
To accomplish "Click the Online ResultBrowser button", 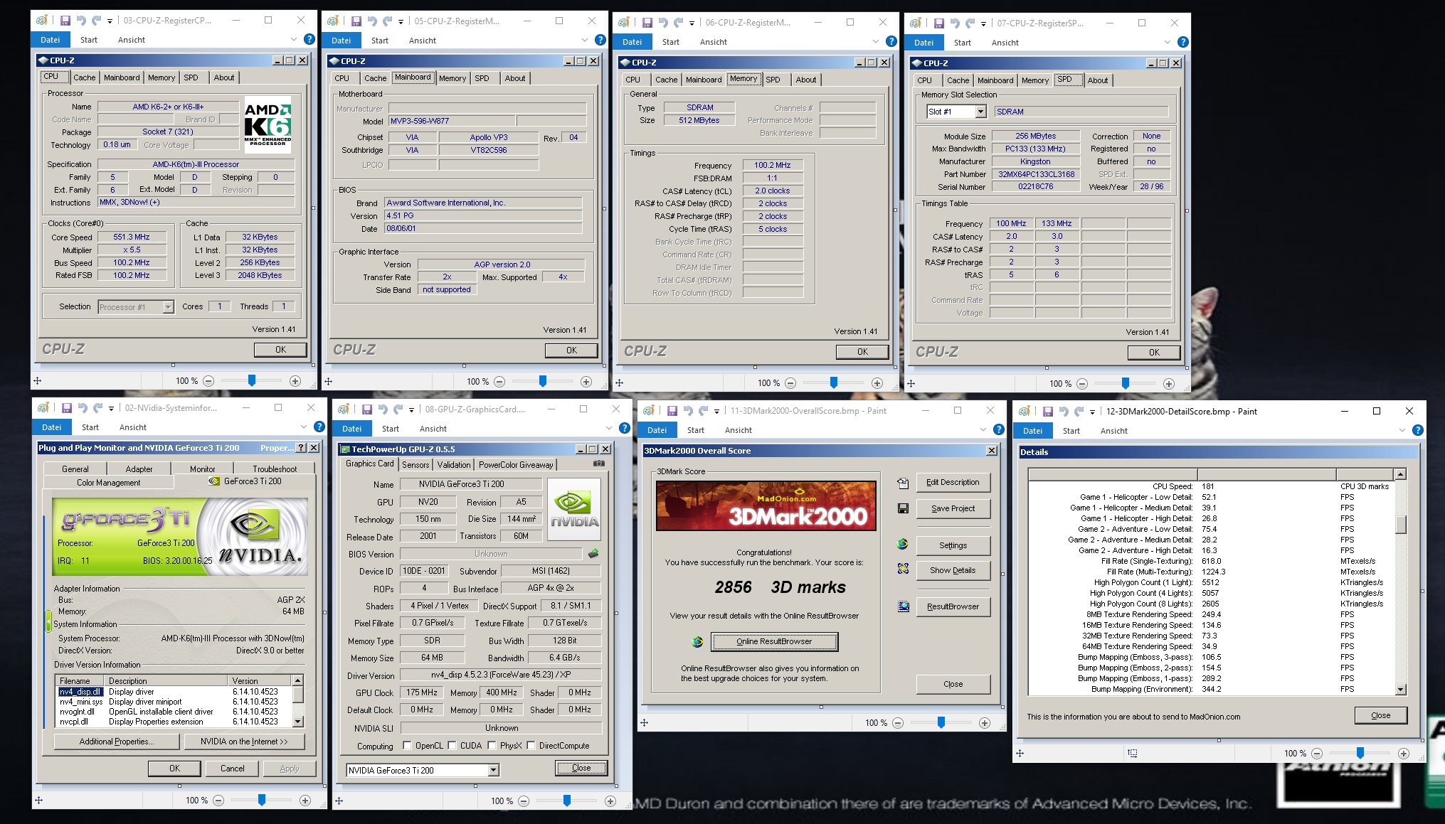I will 774,641.
